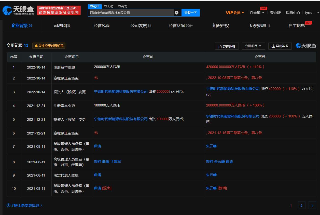The width and height of the screenshot is (320, 215).
Task: Click the question mark 了解工商变更信息 link
Action: [24, 205]
